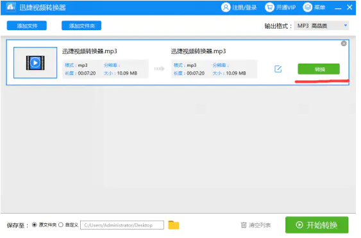Click the 迅捷视频转换器 title text
This screenshot has width=361, height=238.
pos(43,8)
